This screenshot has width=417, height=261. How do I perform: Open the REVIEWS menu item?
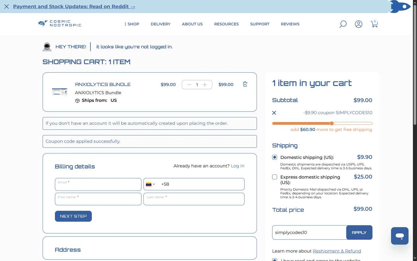[x=290, y=24]
